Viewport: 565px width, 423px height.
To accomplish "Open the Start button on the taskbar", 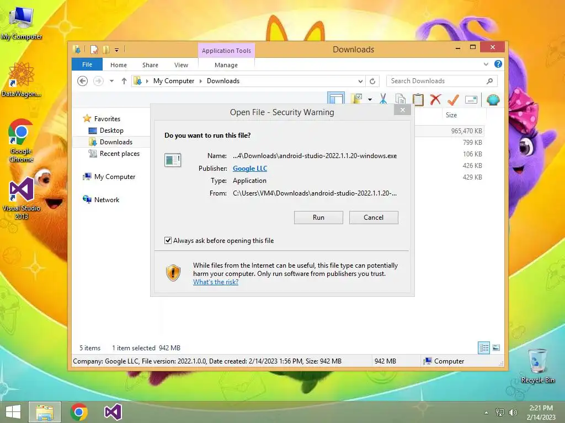I will click(13, 412).
